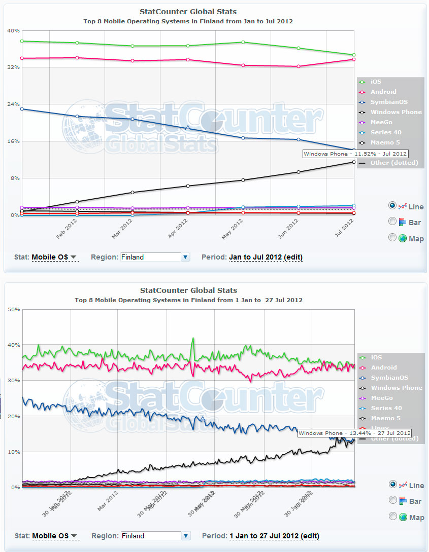Click iOS Jan 2012 data point in top chart
Screen dimensions: 429x552
22,41
